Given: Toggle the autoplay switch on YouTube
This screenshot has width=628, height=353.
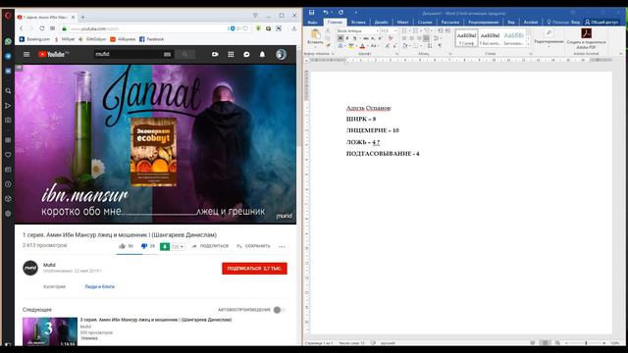Looking at the screenshot, I should coord(279,310).
